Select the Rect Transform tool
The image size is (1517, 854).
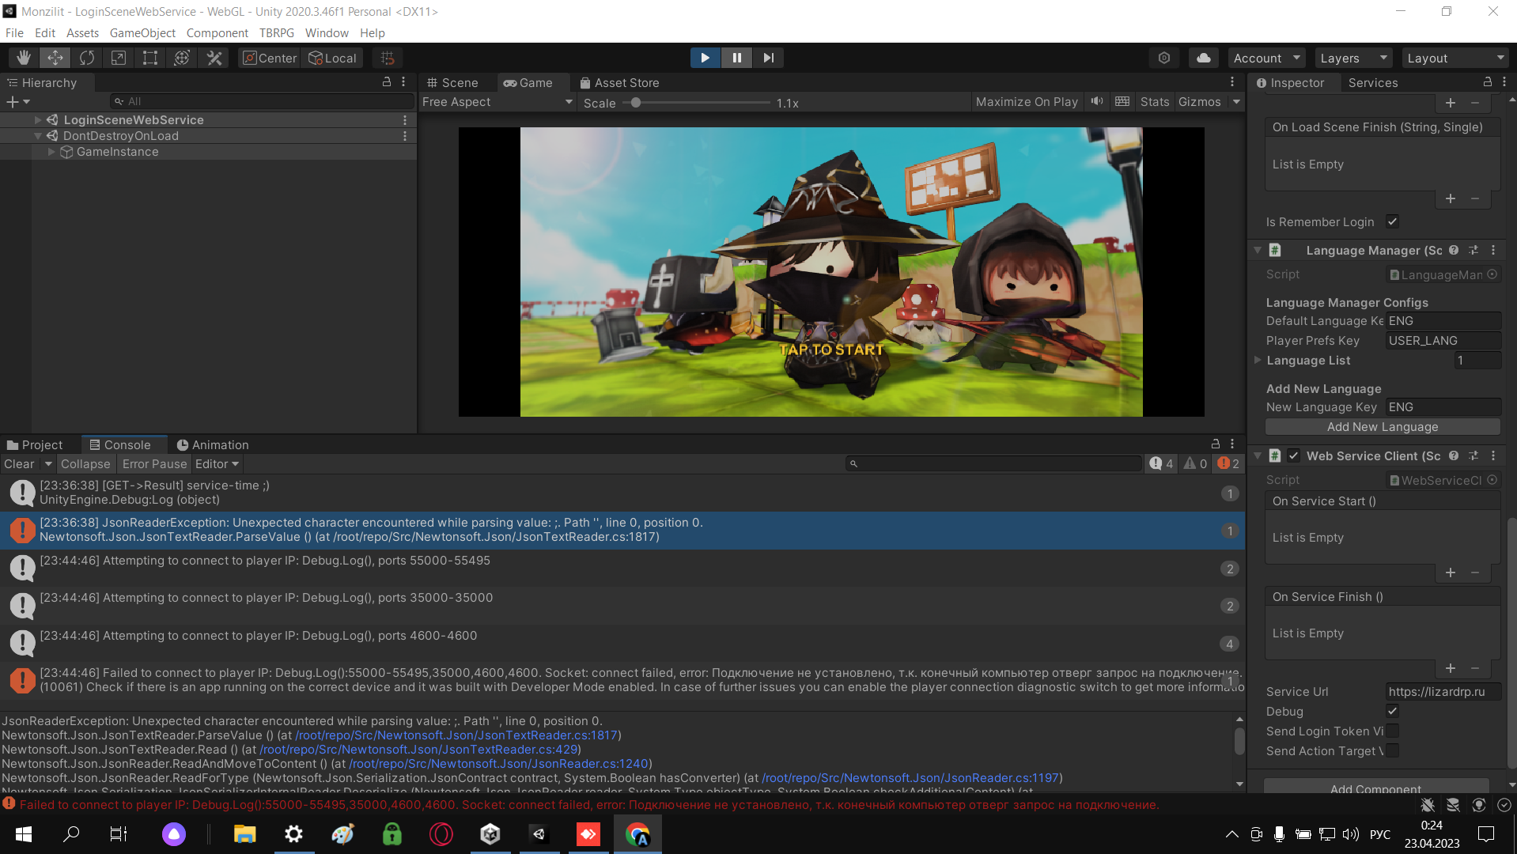coord(149,57)
